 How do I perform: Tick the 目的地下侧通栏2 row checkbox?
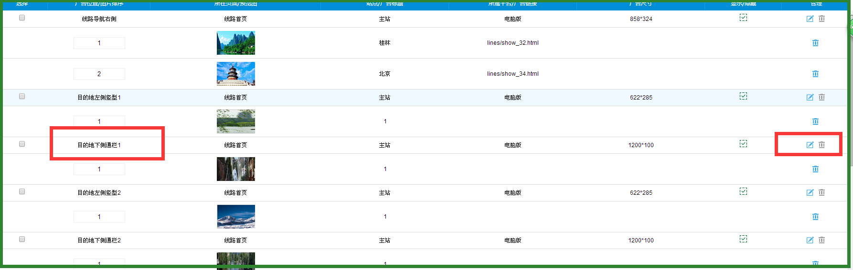(x=22, y=239)
